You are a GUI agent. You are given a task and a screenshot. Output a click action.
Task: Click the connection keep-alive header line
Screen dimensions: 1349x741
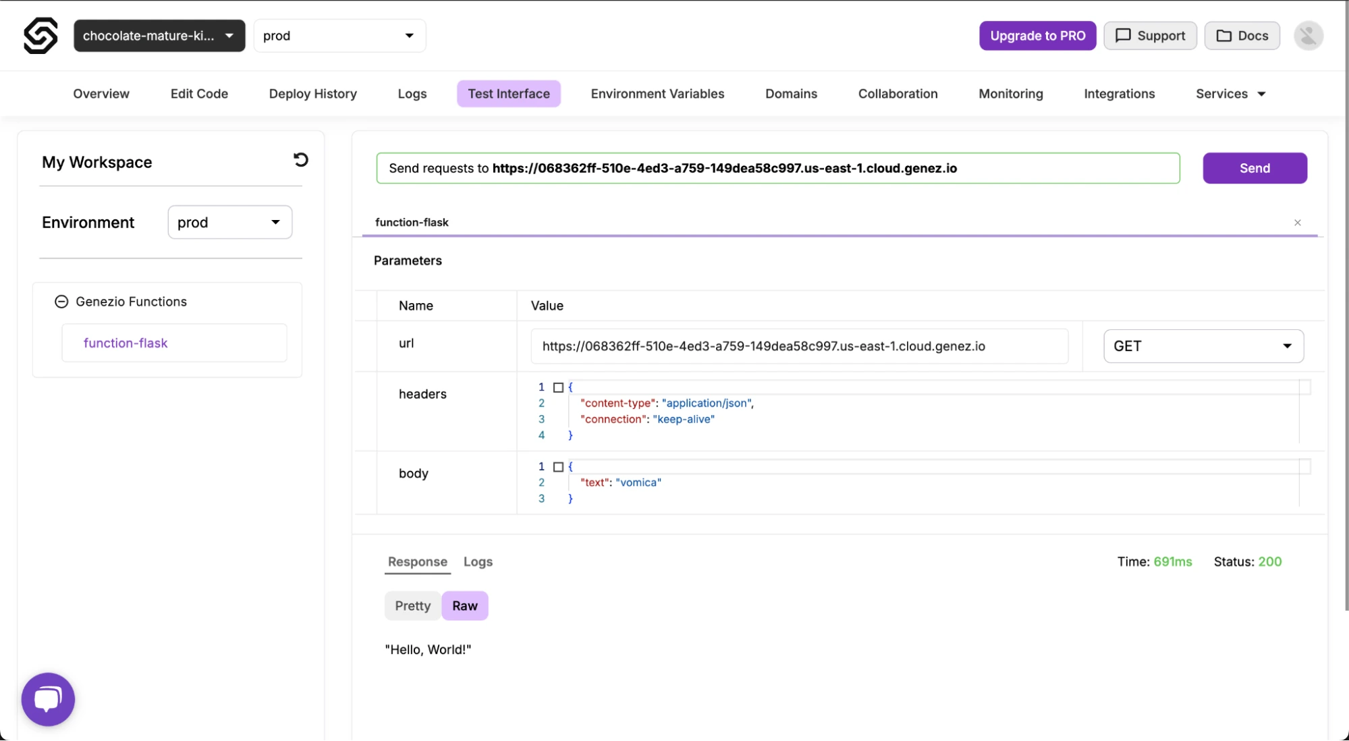click(647, 420)
